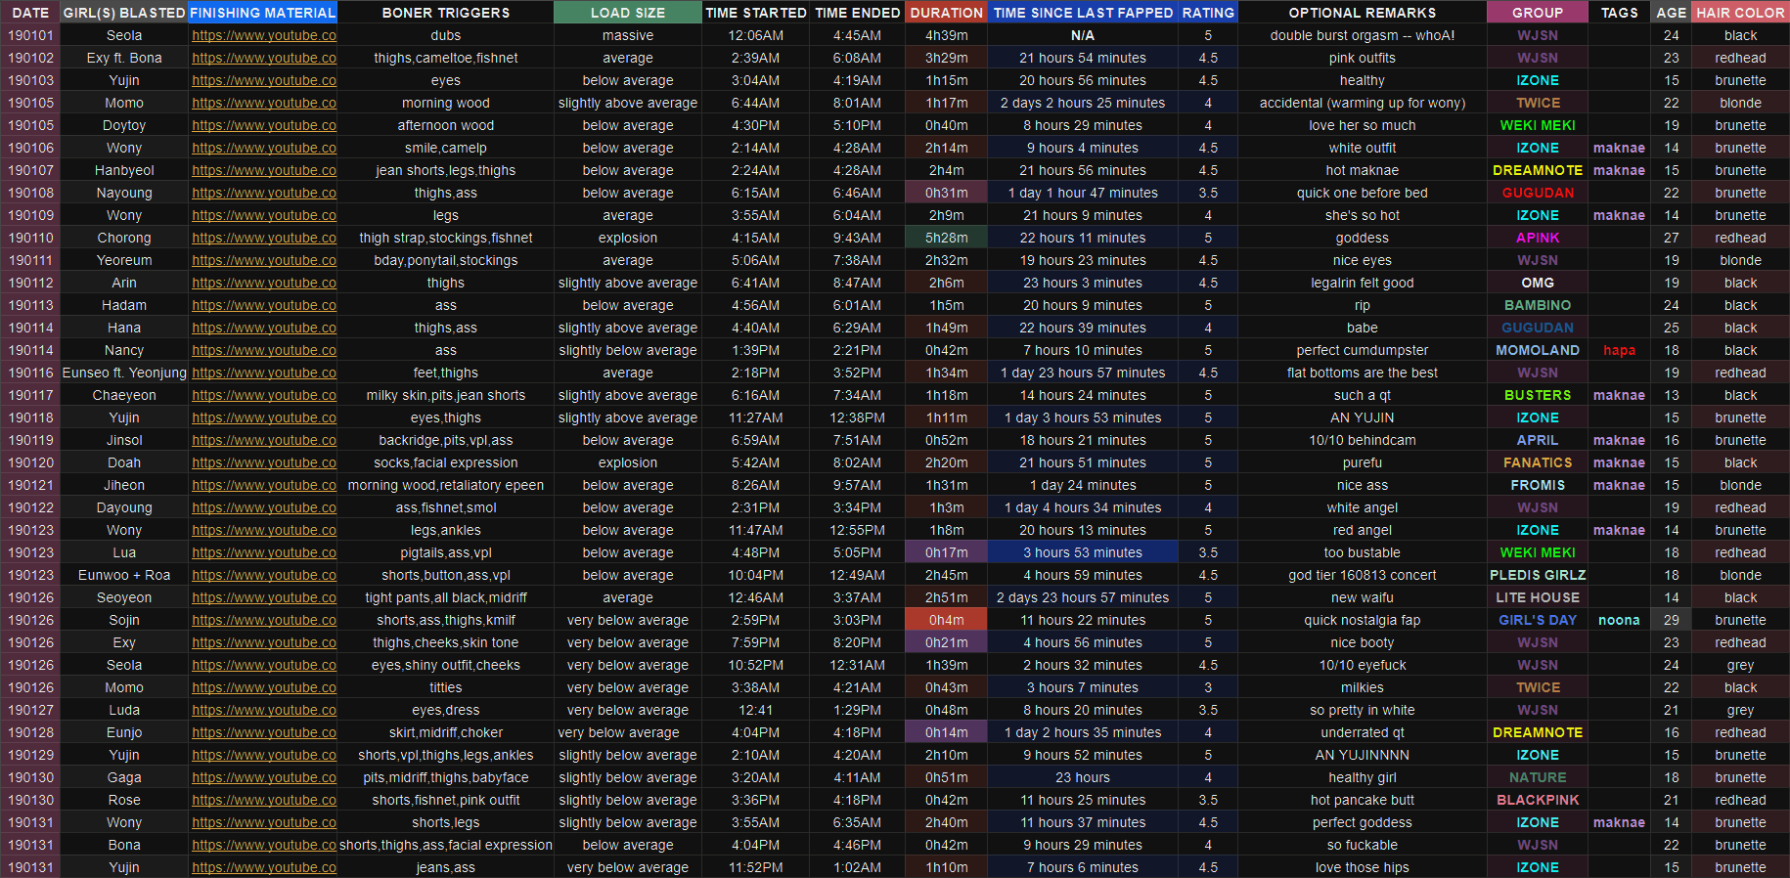Select the HAIR COLOR column header
The height and width of the screenshot is (878, 1790).
click(x=1741, y=13)
